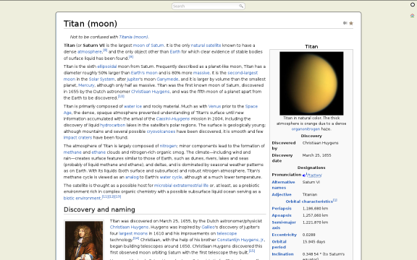Open the 'hydrocarbon' link
The image size is (417, 260).
[112, 125]
